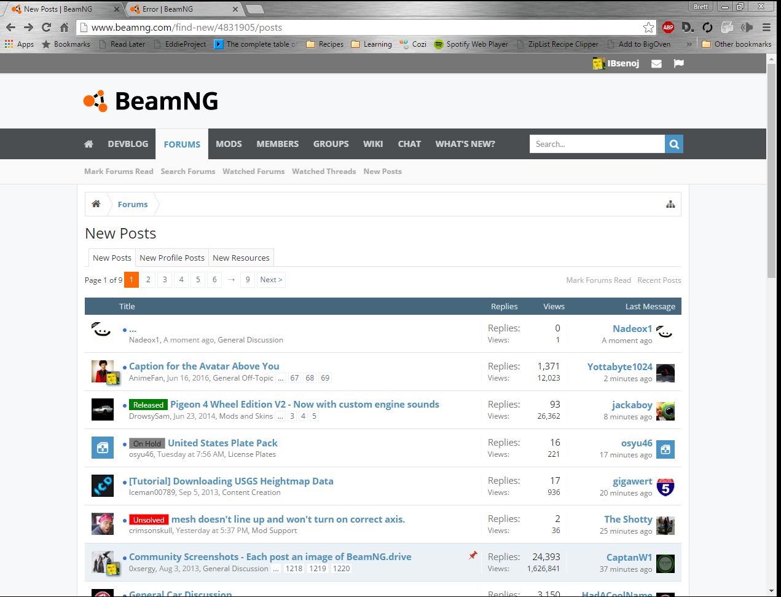Click Iceman00789's avatar icon

103,486
